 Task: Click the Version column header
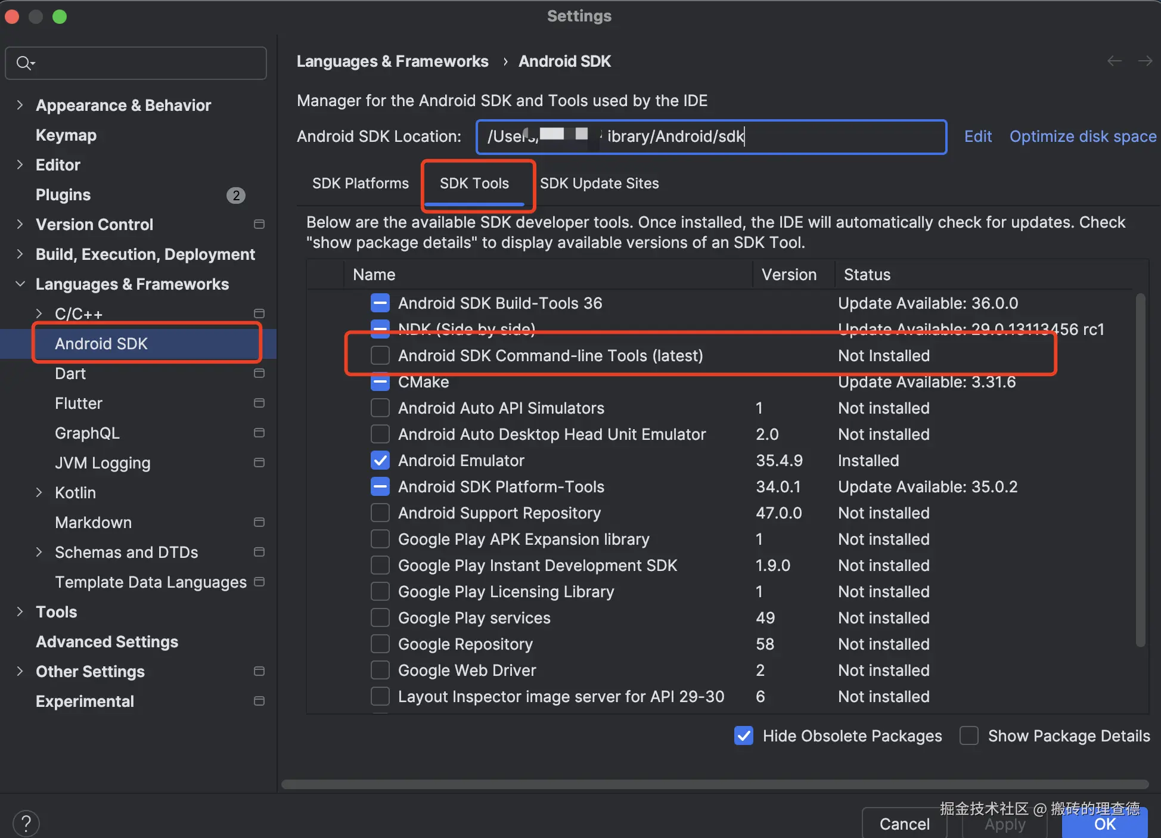click(794, 275)
